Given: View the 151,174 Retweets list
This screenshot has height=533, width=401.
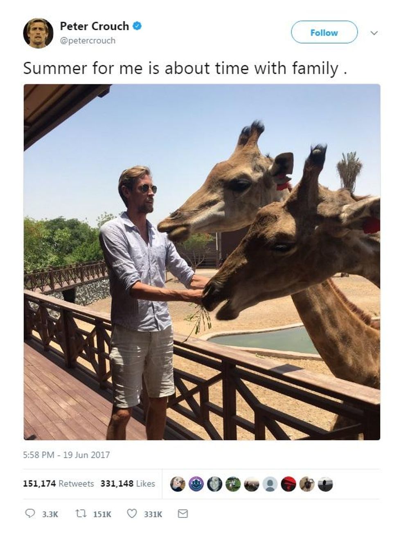Looking at the screenshot, I should (x=59, y=484).
